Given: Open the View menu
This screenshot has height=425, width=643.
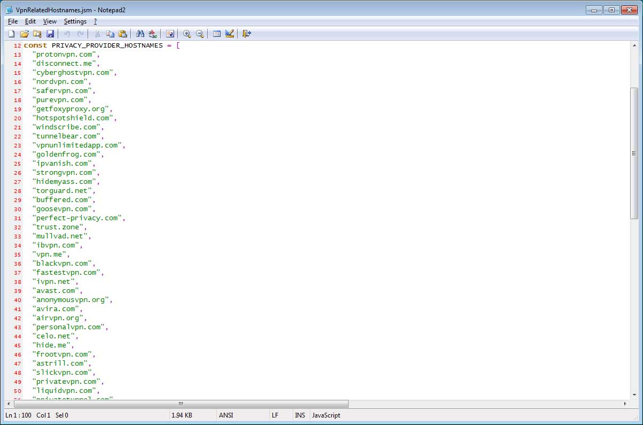Looking at the screenshot, I should point(50,21).
